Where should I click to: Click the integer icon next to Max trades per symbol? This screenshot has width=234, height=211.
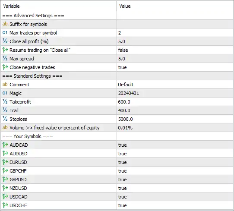[5, 33]
